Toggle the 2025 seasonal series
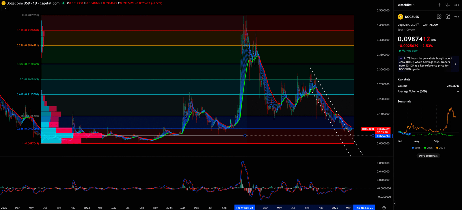Image resolution: width=462 pixels, height=210 pixels. (x=428, y=148)
